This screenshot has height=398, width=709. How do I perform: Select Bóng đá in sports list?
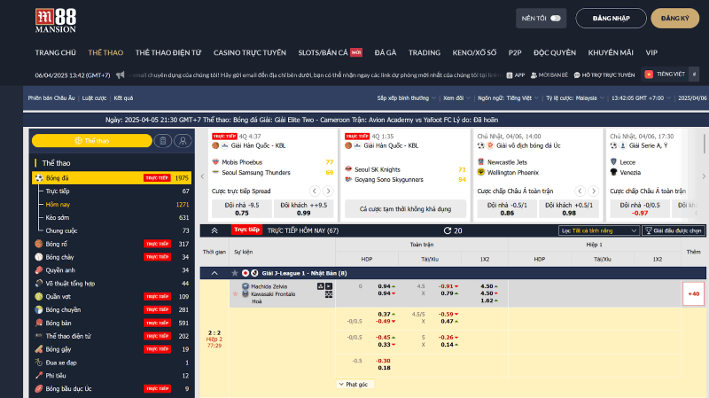pyautogui.click(x=112, y=178)
